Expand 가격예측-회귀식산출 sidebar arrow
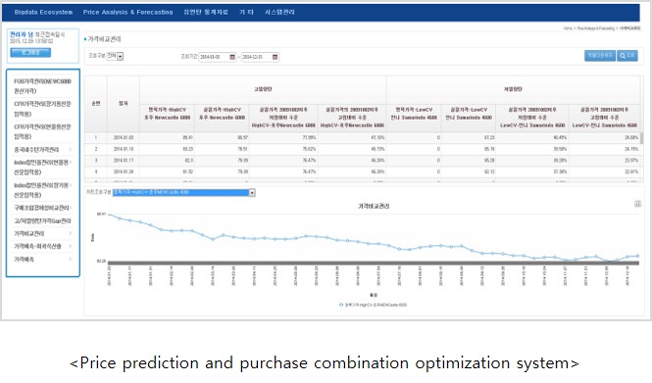Viewport: 652px width, 383px height. point(71,246)
